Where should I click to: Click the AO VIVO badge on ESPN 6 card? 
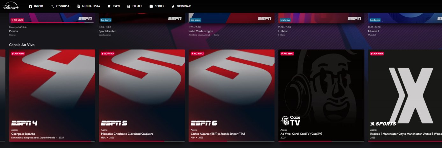coord(198,54)
